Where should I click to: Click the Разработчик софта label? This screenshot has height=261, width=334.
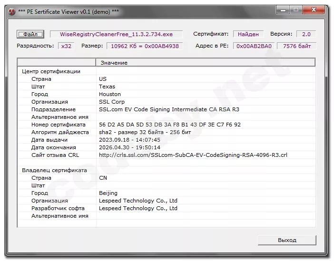point(58,208)
